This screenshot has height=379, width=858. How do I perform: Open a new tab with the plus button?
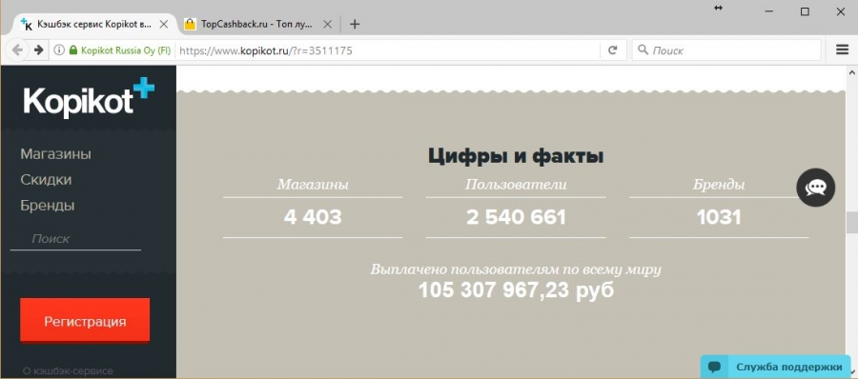click(355, 24)
